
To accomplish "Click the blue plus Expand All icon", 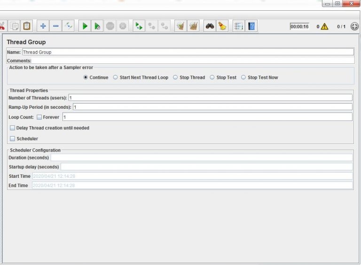I will coord(43,26).
